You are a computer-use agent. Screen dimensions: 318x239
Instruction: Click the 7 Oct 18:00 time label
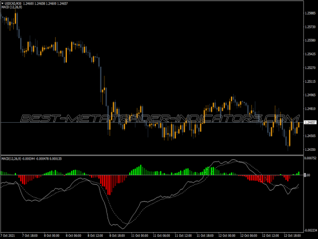[x=30, y=235]
